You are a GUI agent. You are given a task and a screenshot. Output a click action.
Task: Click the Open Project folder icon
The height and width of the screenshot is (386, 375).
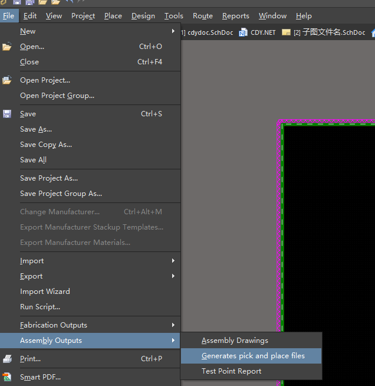pos(7,80)
